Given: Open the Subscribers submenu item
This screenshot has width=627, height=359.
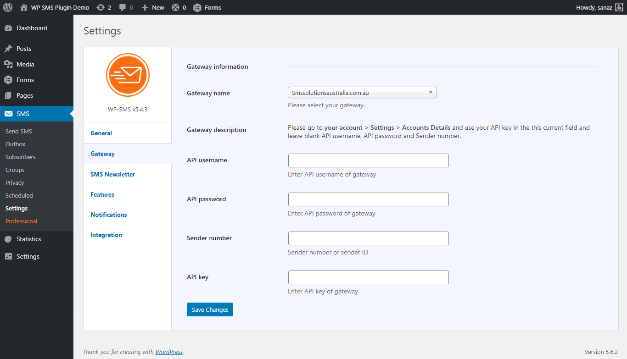Looking at the screenshot, I should [20, 157].
